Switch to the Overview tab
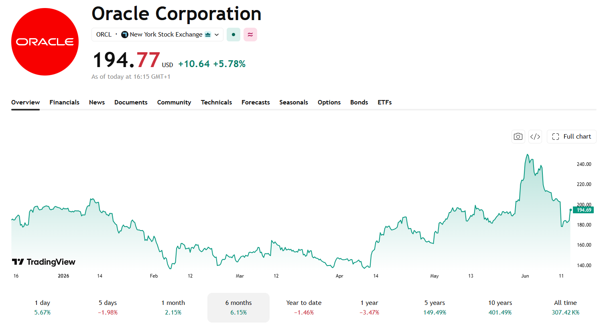Image resolution: width=607 pixels, height=333 pixels. [25, 102]
